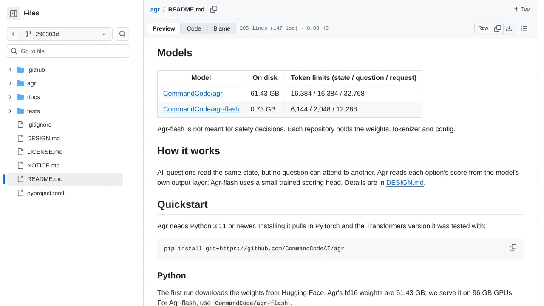Click the docs folder icon

(20, 97)
